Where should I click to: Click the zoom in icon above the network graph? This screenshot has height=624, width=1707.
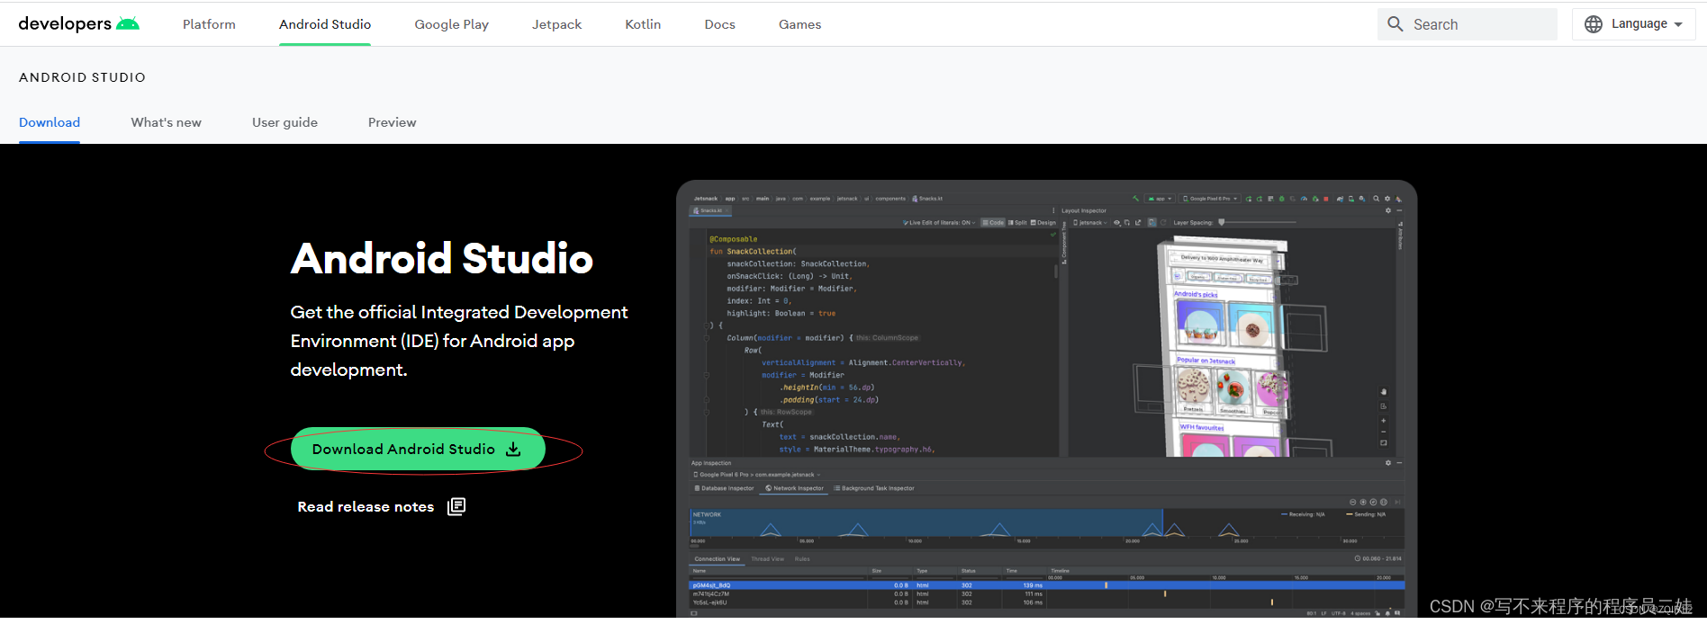click(1363, 502)
